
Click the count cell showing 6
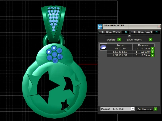tap(136, 55)
